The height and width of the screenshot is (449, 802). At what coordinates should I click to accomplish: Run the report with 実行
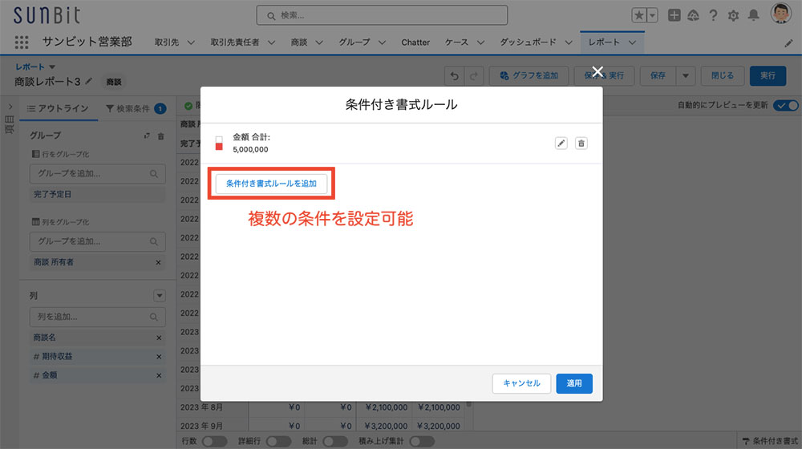[x=768, y=75]
